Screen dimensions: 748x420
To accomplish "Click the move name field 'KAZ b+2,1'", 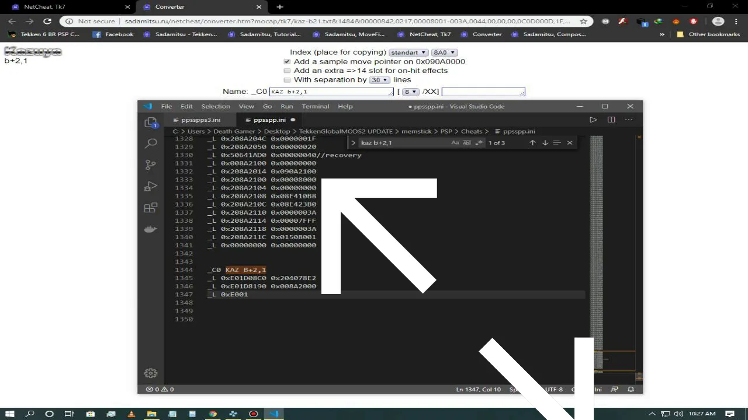I will [x=332, y=92].
